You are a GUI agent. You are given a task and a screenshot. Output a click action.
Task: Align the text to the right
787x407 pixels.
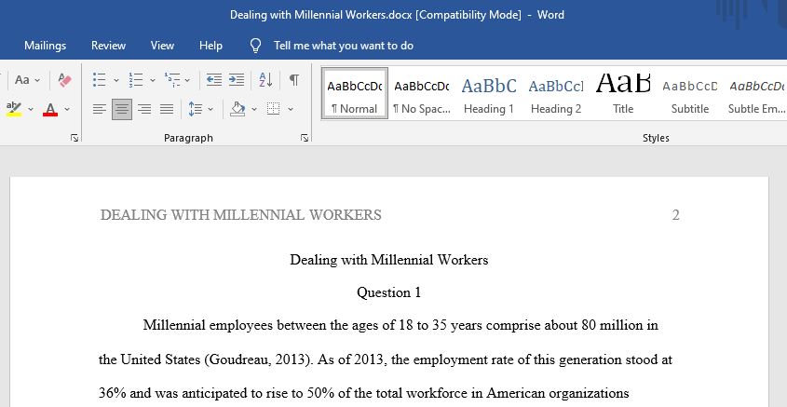(144, 109)
